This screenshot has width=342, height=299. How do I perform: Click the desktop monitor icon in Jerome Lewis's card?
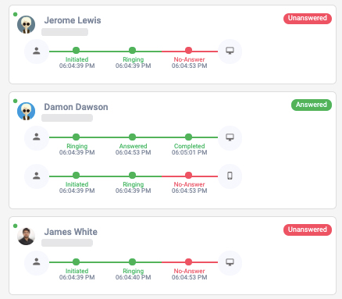(230, 51)
